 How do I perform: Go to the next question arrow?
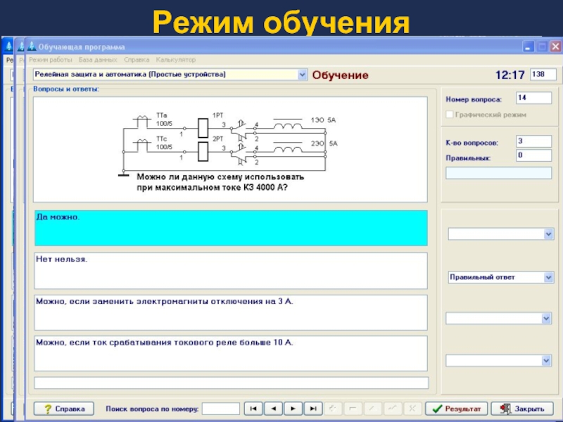293,409
